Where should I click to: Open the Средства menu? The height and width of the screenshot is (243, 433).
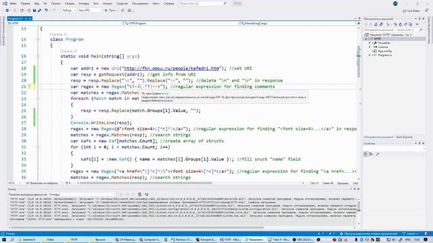point(122,3)
